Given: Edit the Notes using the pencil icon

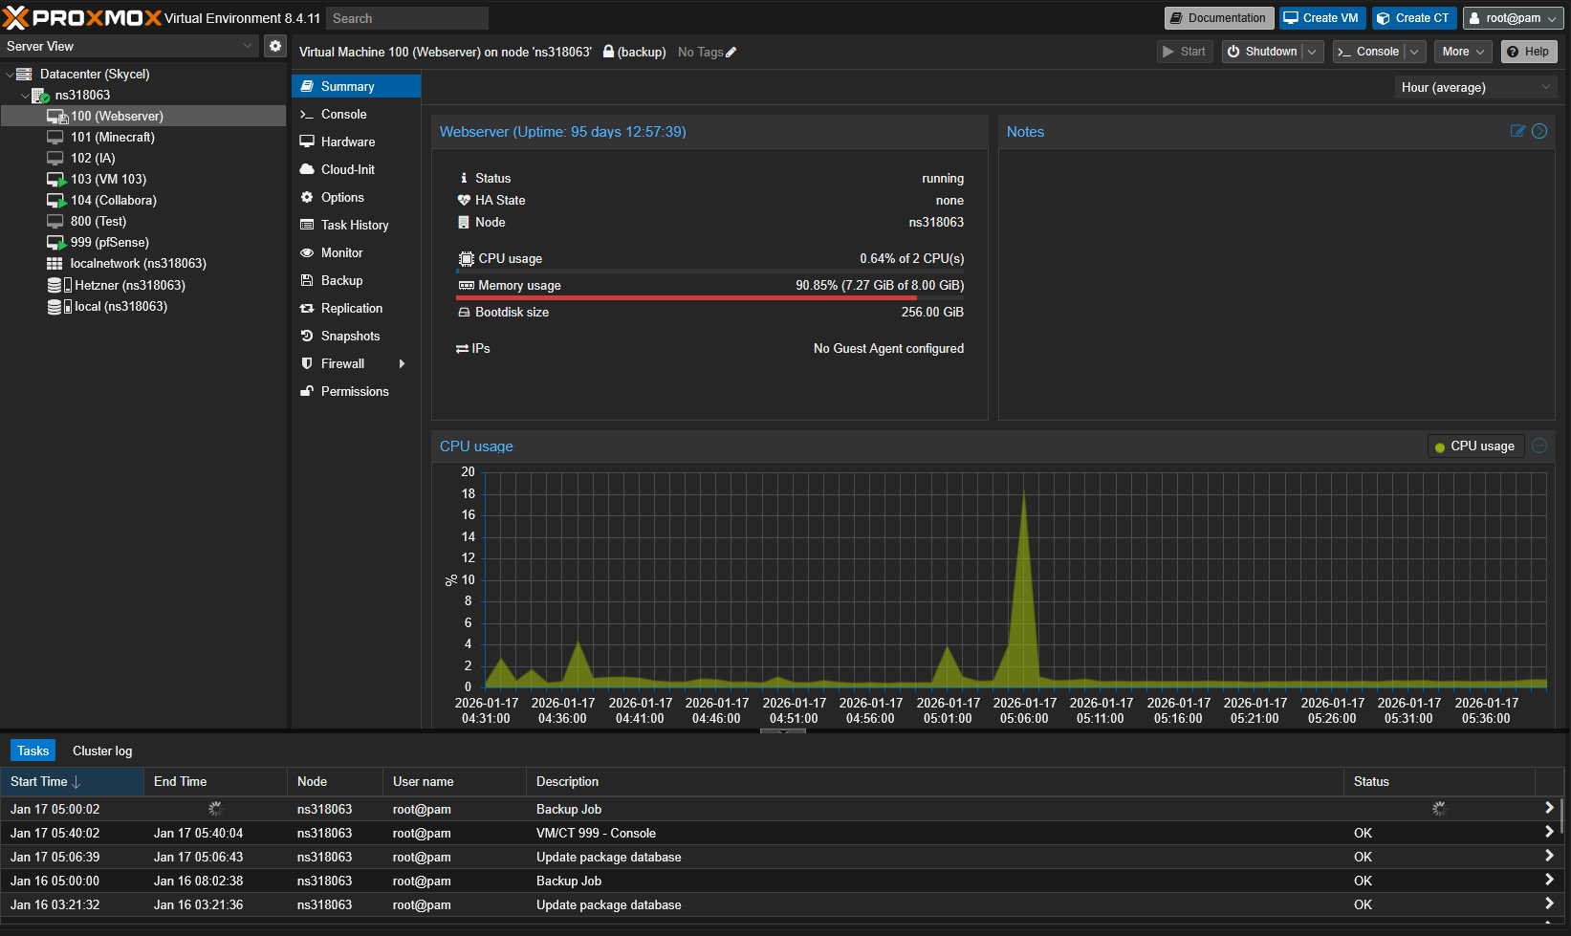Looking at the screenshot, I should pyautogui.click(x=1517, y=131).
